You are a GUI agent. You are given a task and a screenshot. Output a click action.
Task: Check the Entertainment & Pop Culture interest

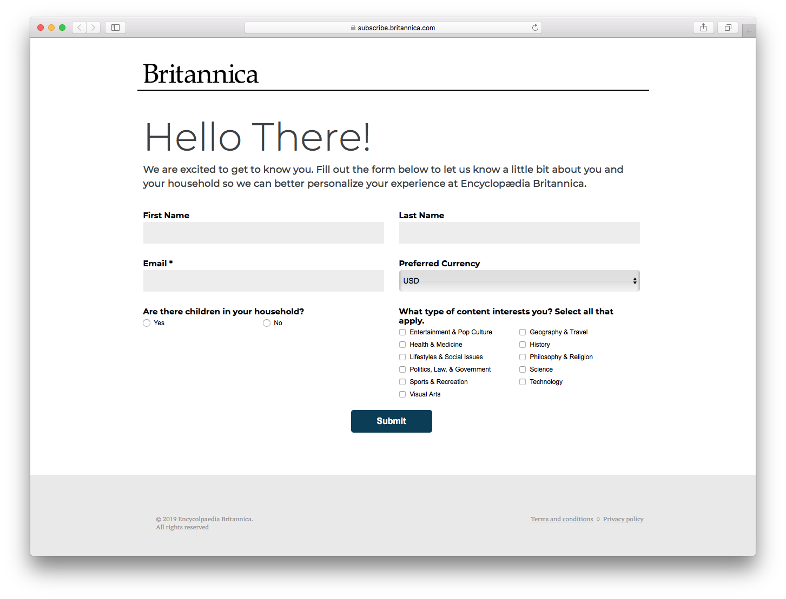point(402,332)
